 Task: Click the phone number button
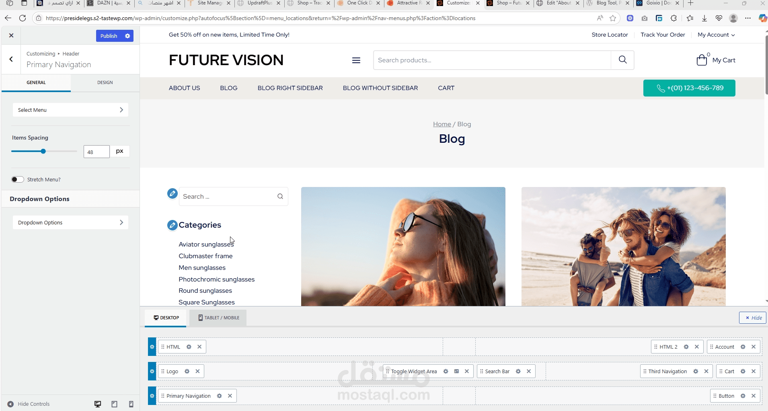tap(689, 88)
